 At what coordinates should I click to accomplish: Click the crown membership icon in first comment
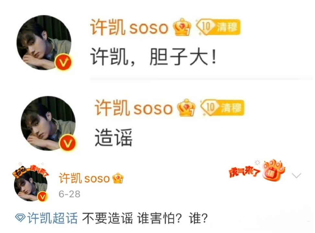182,27
